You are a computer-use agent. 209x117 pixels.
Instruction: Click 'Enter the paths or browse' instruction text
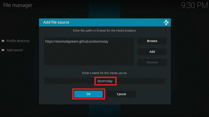pos(105,31)
